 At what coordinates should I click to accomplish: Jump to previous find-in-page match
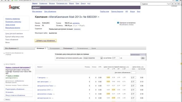coord(173,4)
